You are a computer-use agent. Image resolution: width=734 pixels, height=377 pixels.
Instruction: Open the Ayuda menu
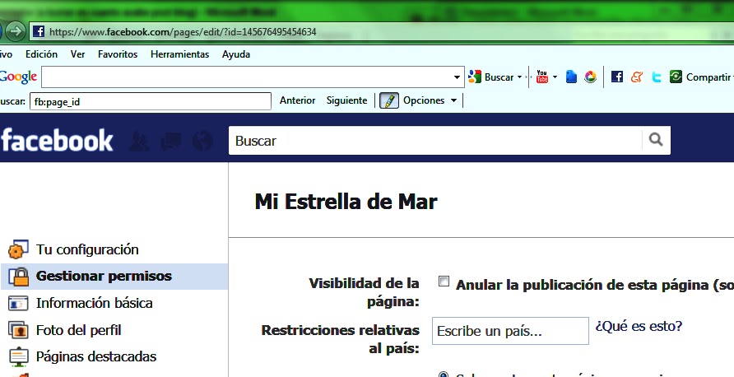click(236, 54)
